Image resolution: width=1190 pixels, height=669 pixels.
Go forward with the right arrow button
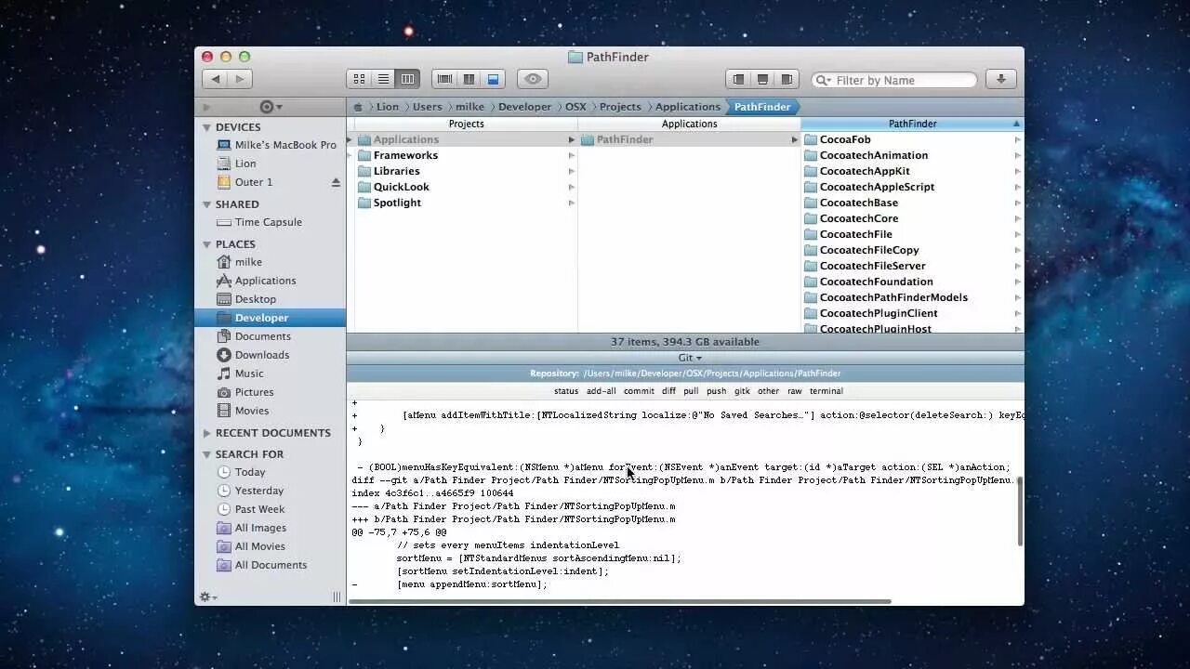click(x=240, y=80)
